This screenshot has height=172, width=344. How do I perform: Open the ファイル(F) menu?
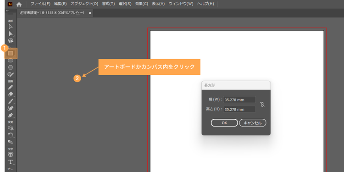coord(40,4)
